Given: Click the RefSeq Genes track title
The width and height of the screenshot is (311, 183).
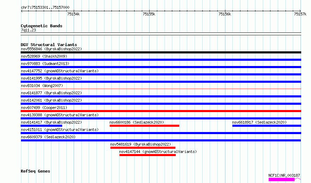Looking at the screenshot, I should (x=35, y=171).
